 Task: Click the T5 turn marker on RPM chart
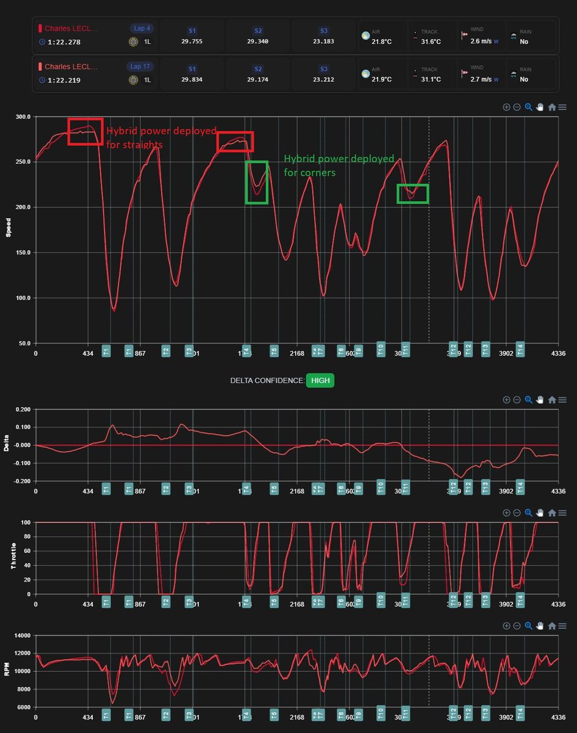[274, 714]
